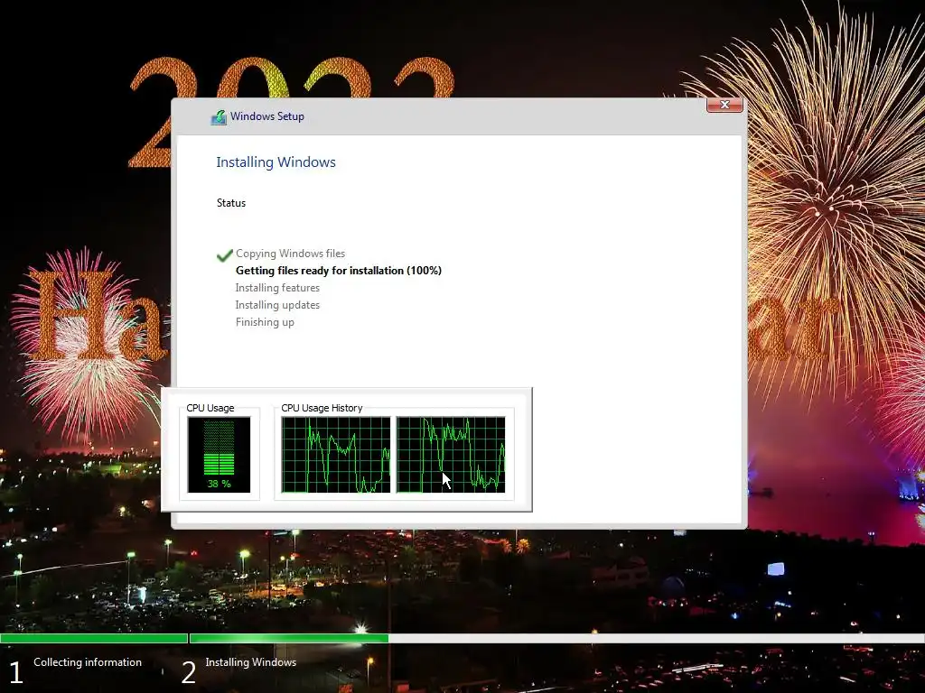
Task: Click the left CPU Usage History graph
Action: click(336, 455)
